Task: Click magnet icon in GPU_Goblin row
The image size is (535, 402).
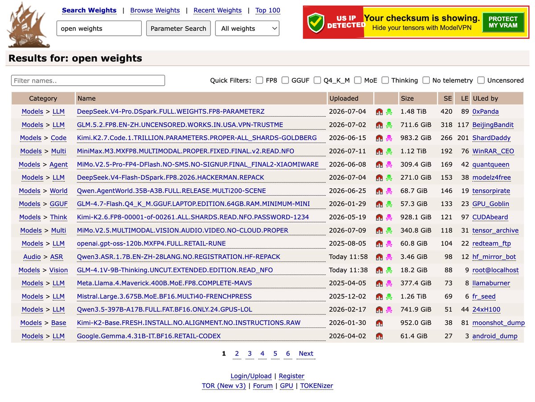Action: [379, 204]
